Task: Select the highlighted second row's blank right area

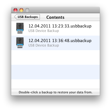Action: pyautogui.click(x=96, y=43)
